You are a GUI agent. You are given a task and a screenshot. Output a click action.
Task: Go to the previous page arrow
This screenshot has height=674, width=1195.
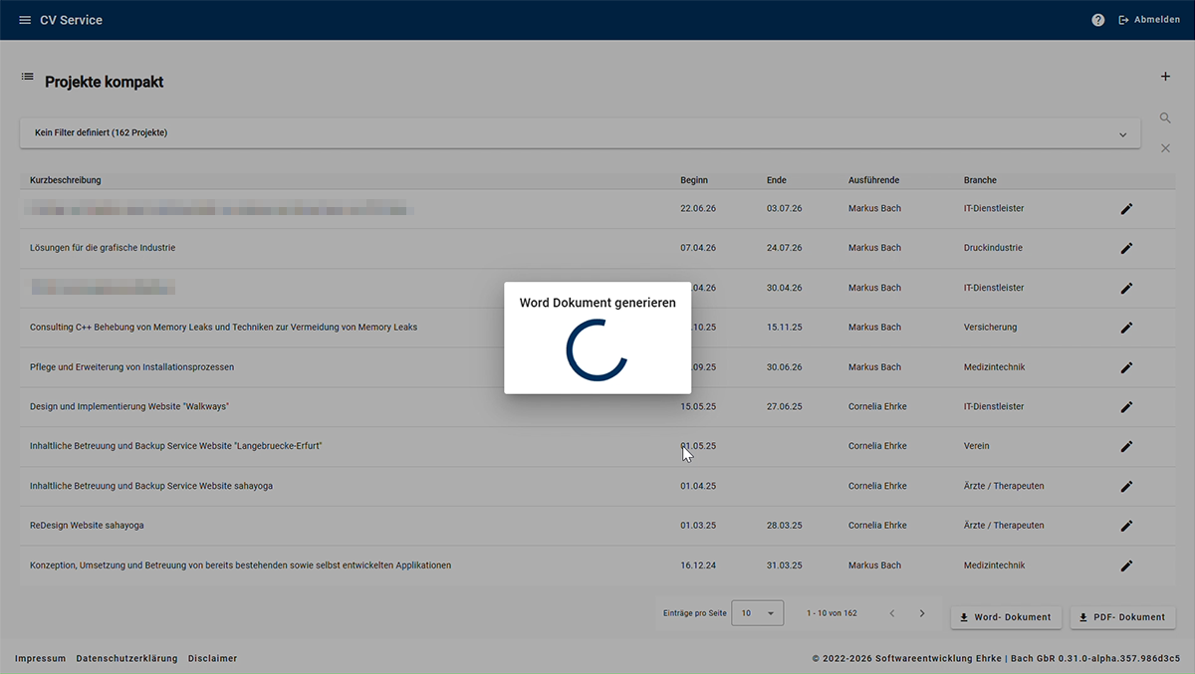[x=892, y=613]
